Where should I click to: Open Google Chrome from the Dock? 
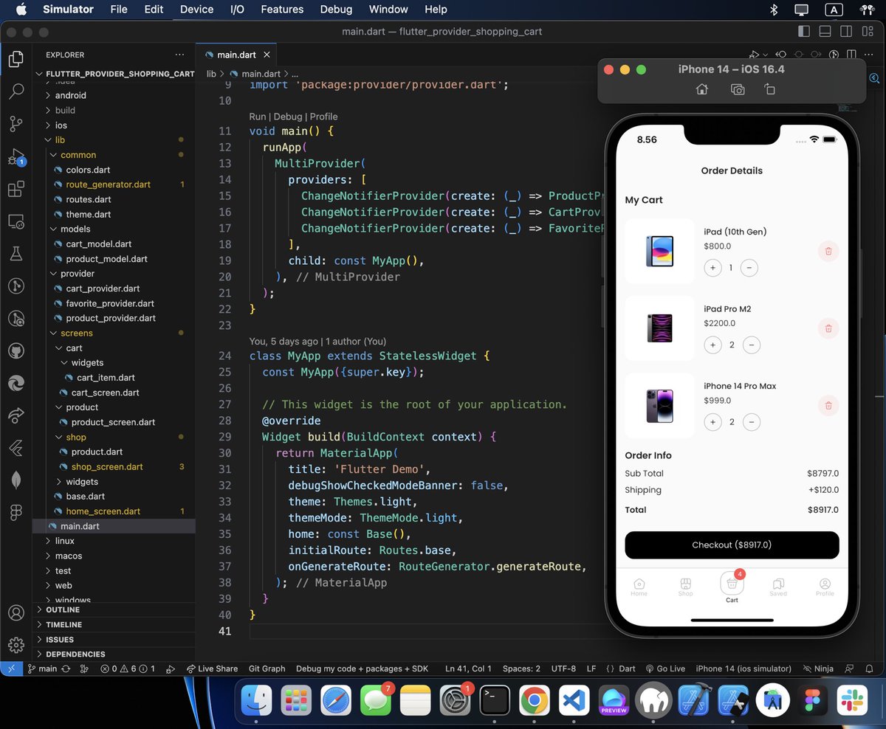coord(534,700)
